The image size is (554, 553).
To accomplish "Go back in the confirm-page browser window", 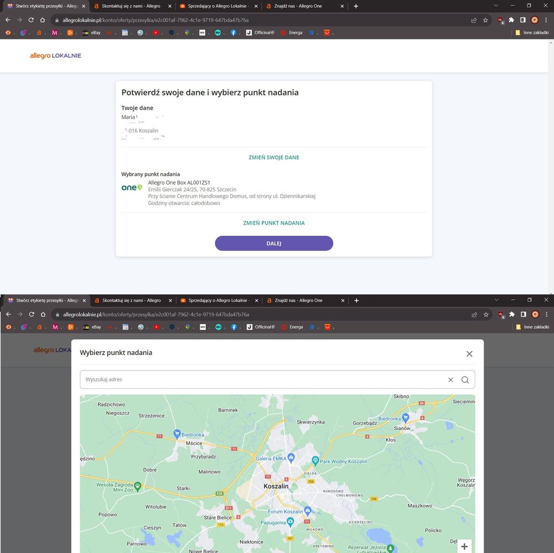I will 8,20.
